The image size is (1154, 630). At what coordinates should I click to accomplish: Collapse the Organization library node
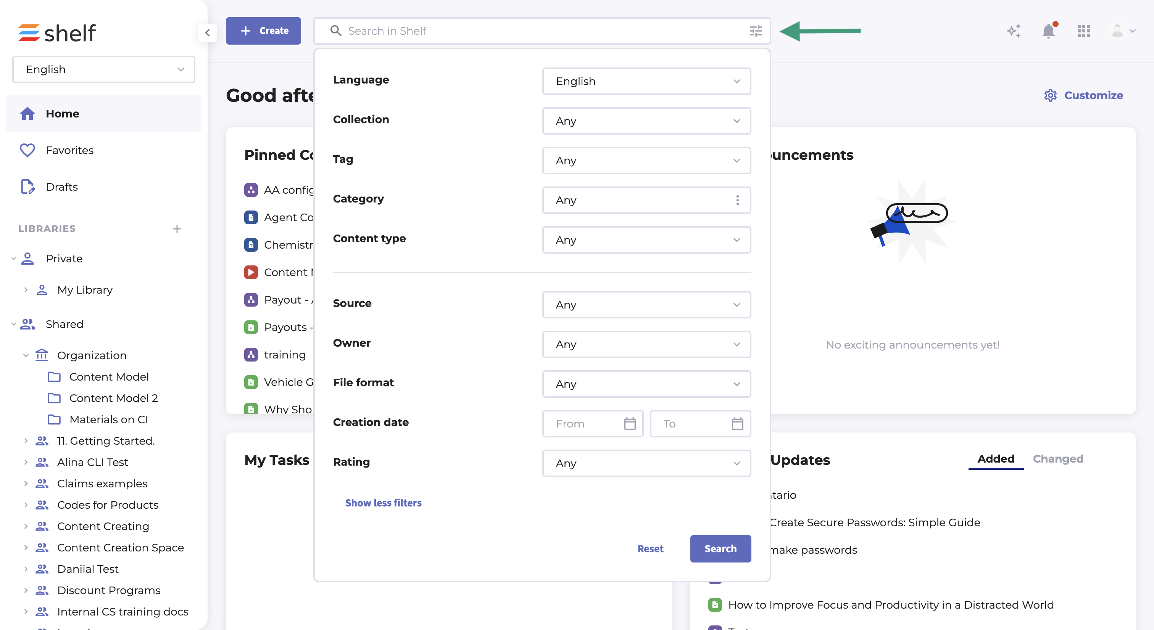pyautogui.click(x=26, y=355)
